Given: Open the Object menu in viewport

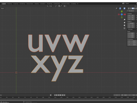Looking at the screenshot, I should [x=3, y=9].
